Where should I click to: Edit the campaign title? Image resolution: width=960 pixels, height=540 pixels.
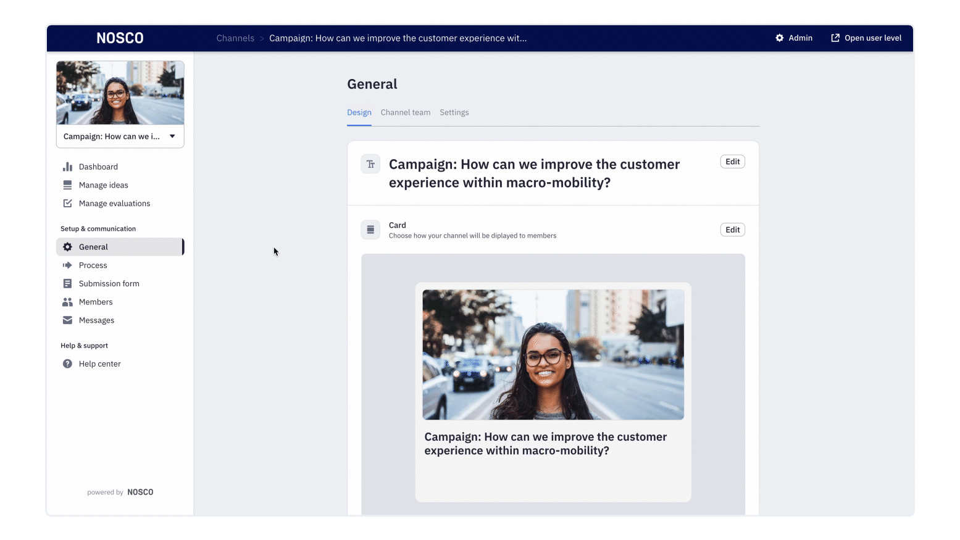click(732, 162)
